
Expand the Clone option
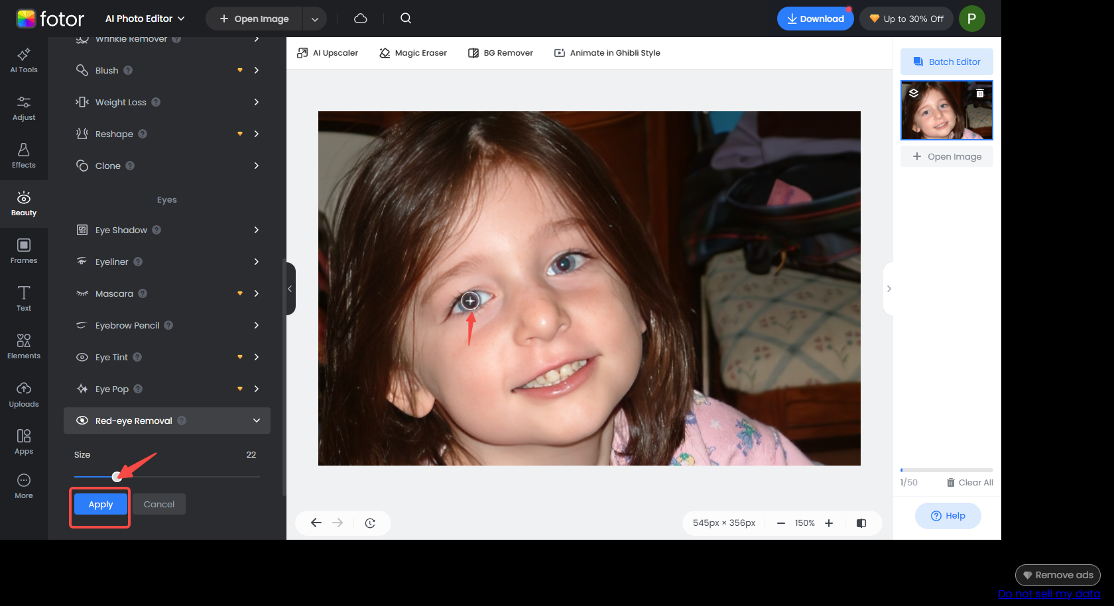pos(257,166)
